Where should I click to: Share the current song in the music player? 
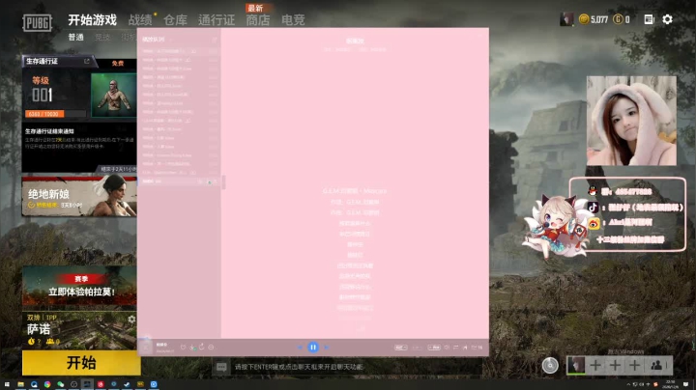(x=201, y=347)
